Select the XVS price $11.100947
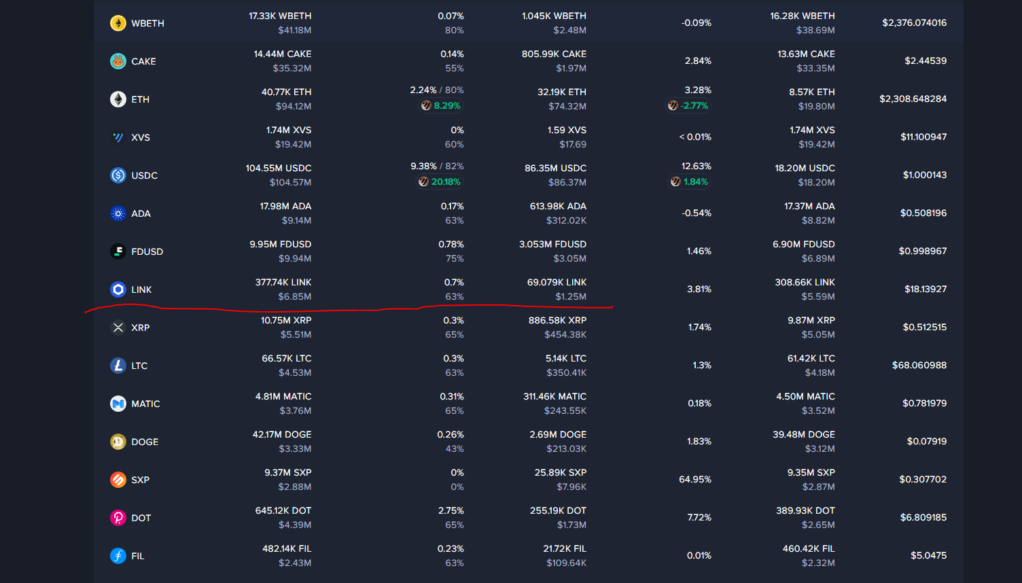Screen dimensions: 1022x583 coord(923,137)
